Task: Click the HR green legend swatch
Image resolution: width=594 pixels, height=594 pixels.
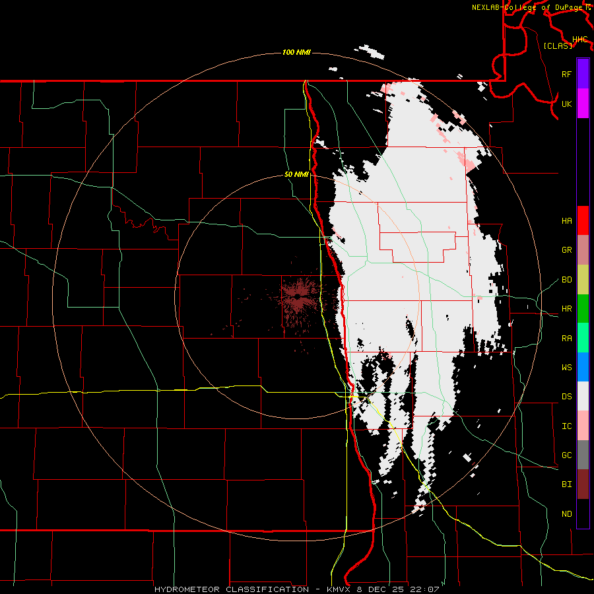Action: tap(583, 309)
